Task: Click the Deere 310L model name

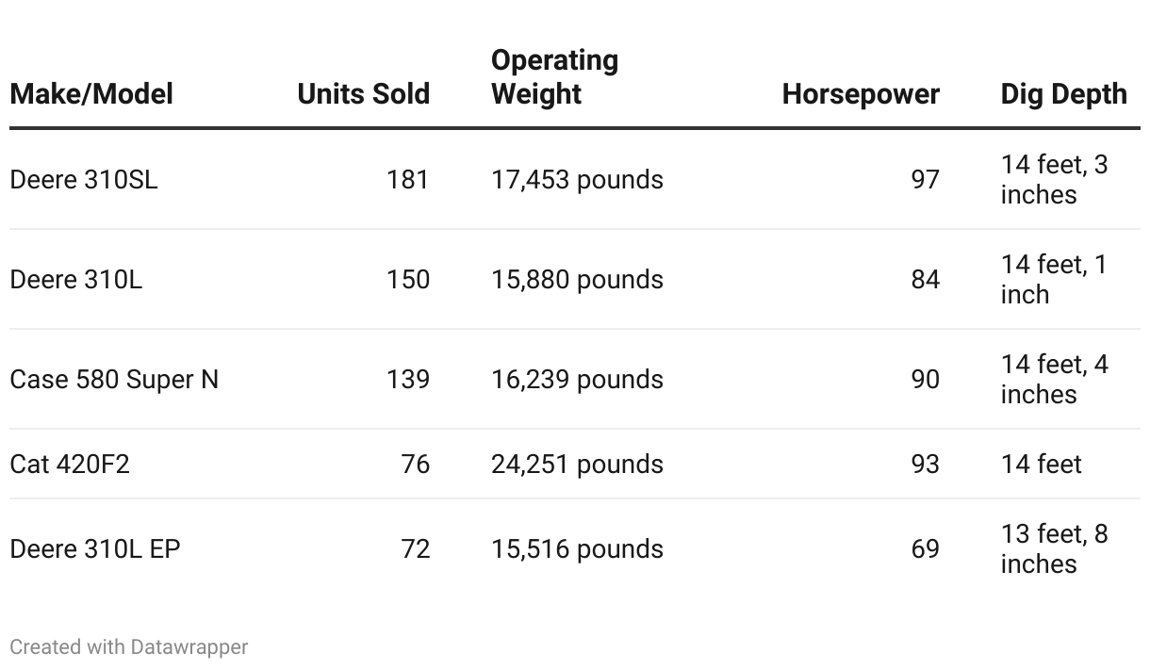Action: (x=76, y=279)
